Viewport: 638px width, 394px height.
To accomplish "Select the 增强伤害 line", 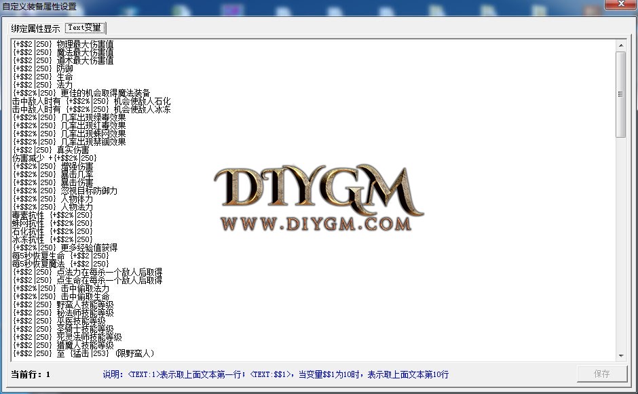I will [x=53, y=166].
